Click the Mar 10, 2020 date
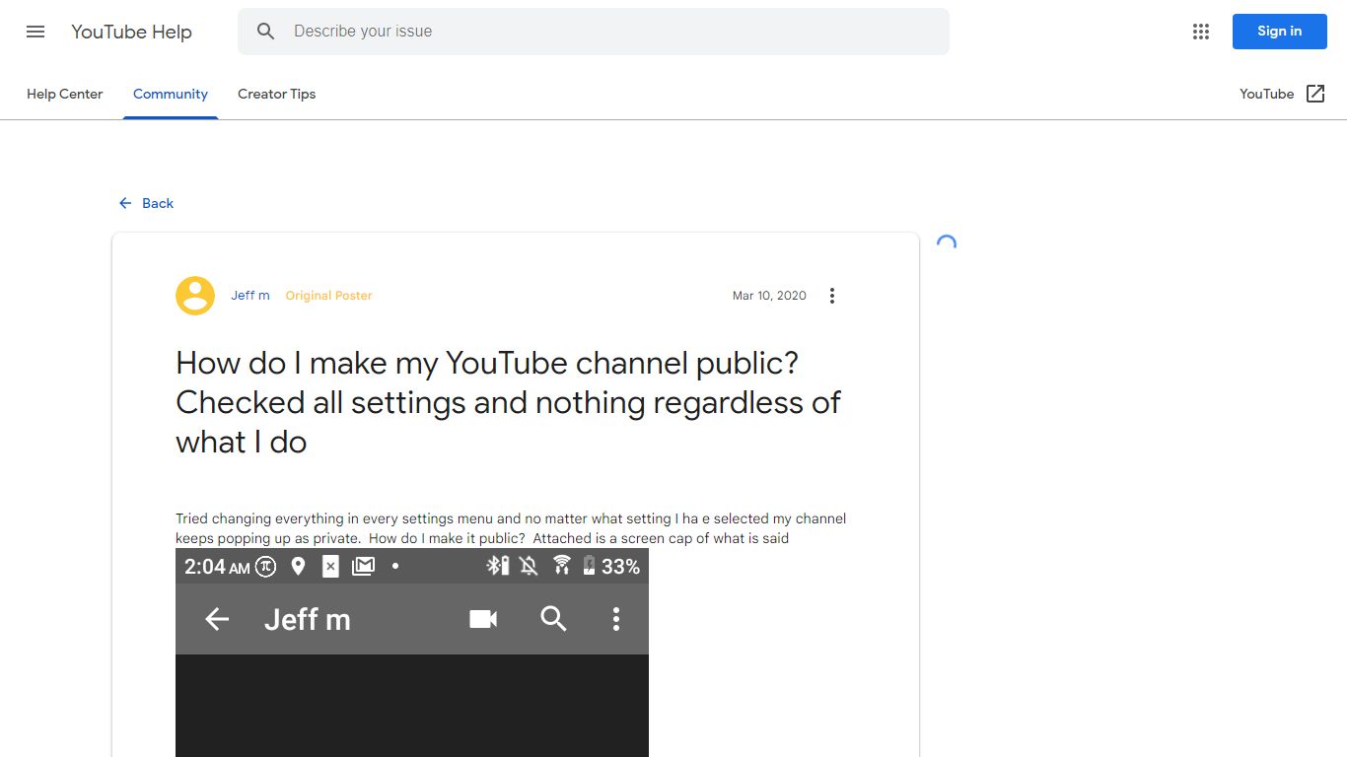Screen dimensions: 1347x757 click(769, 296)
